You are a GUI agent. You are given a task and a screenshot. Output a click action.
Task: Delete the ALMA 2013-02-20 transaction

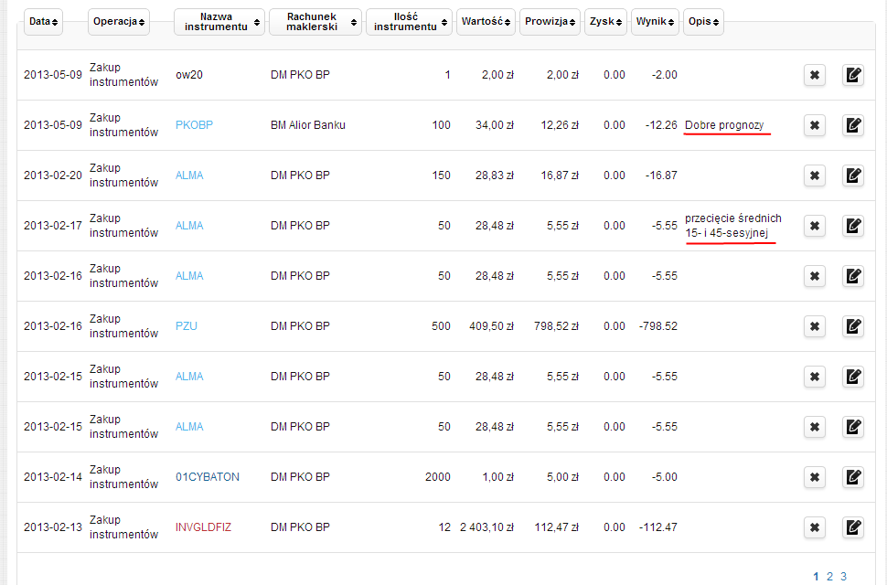814,175
